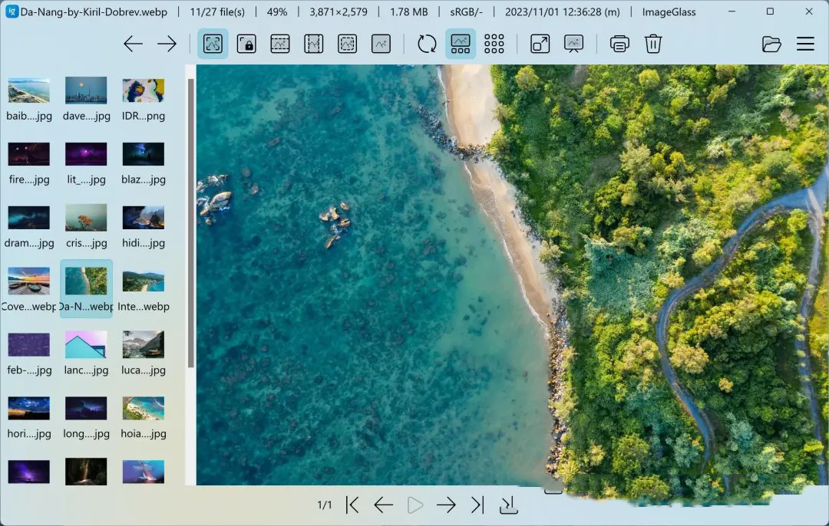Close the ImageGlass window
The width and height of the screenshot is (829, 526).
click(x=809, y=11)
